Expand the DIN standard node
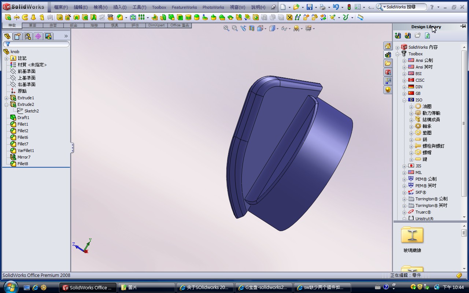Viewport: 469px width, 293px height. 404,87
